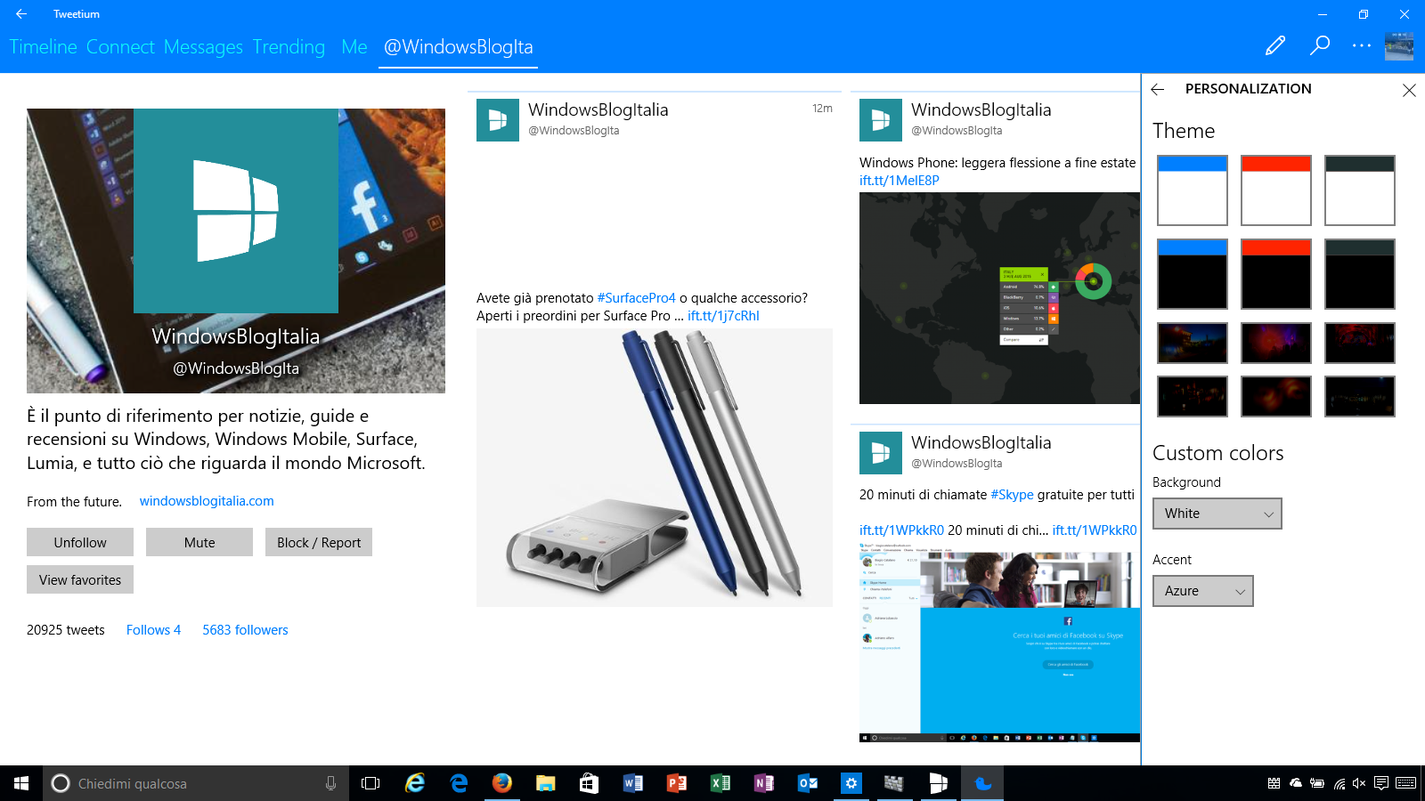Open OneNote from taskbar
The height and width of the screenshot is (801, 1425).
tap(764, 783)
